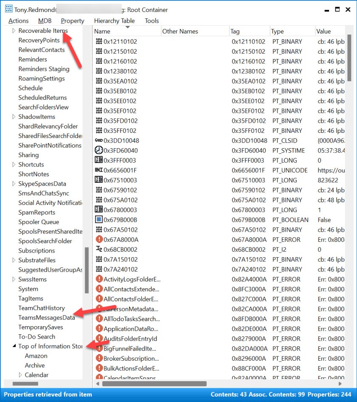
Task: Click the value 823622
Action: pyautogui.click(x=328, y=180)
